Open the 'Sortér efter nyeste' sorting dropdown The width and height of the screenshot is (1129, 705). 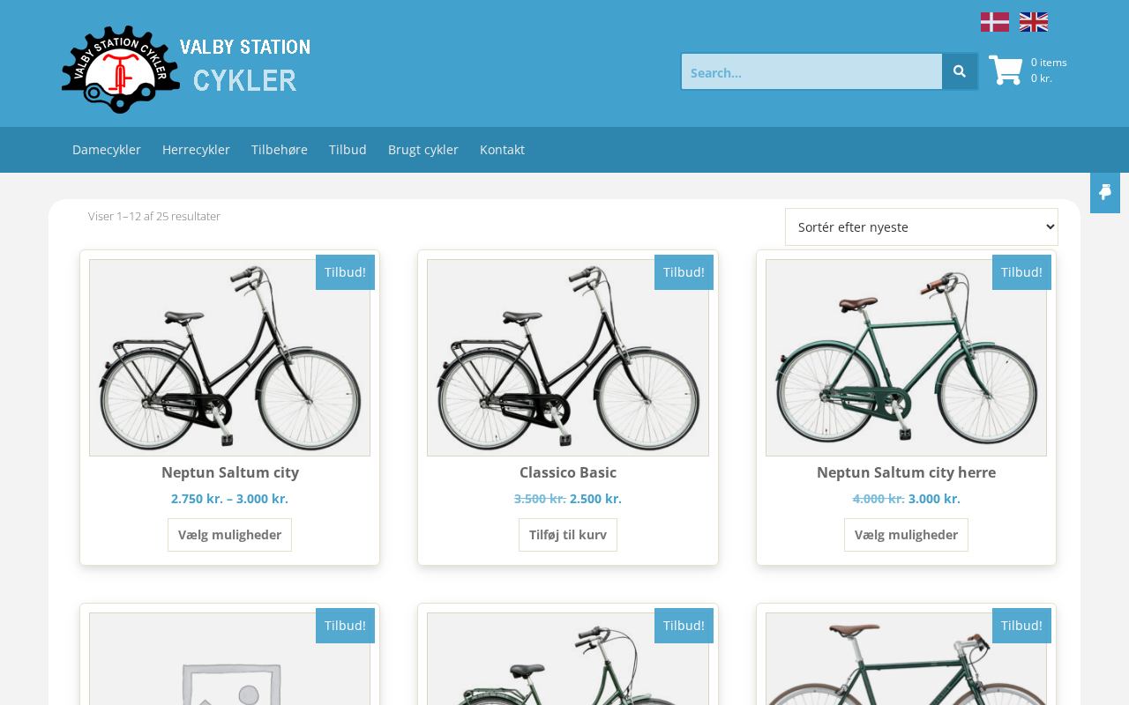(921, 227)
